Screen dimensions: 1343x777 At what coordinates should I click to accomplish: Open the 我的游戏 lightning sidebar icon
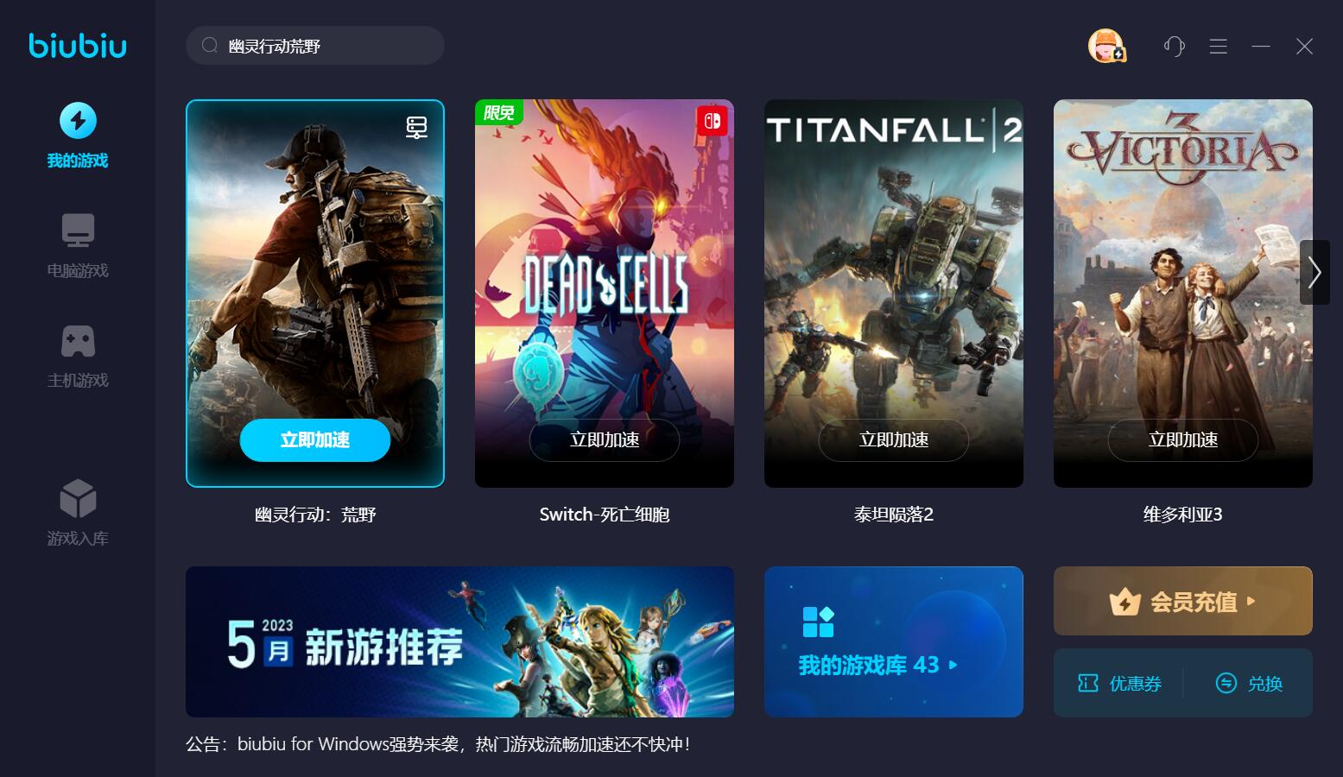(78, 121)
